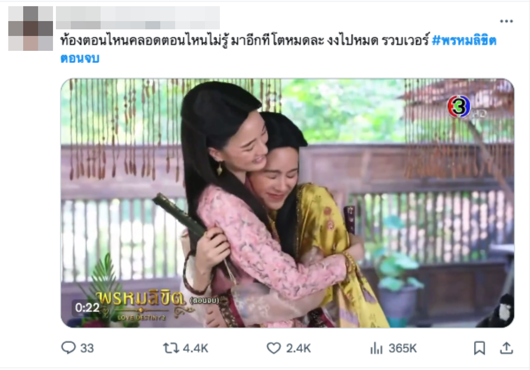Click the blue ตอนจบ hashtag continuation text
Viewport: 530px width, 370px height.
pos(80,58)
